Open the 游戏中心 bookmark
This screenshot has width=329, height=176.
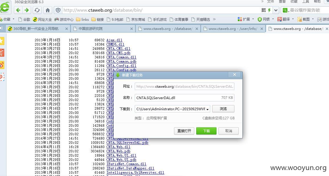(64, 19)
